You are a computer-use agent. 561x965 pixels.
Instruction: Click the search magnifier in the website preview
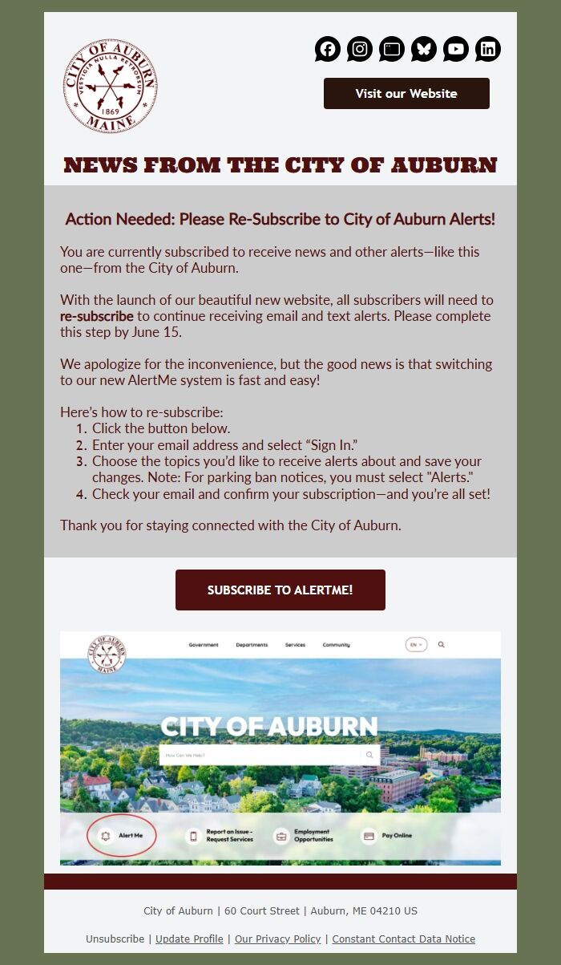coord(441,644)
